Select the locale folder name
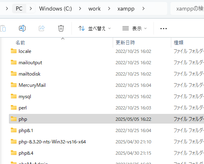The height and width of the screenshot is (164, 204). 25,51
